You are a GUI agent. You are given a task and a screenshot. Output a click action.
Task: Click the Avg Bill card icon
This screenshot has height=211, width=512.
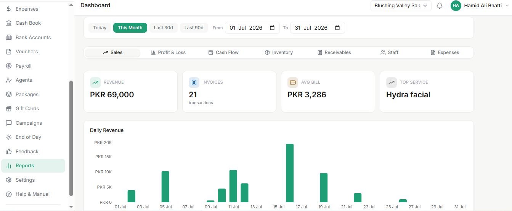(x=293, y=82)
